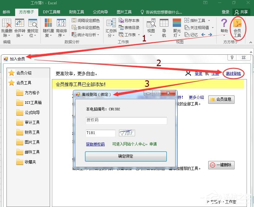Open the 合并转换 tool
254x207 pixels.
click(x=19, y=28)
